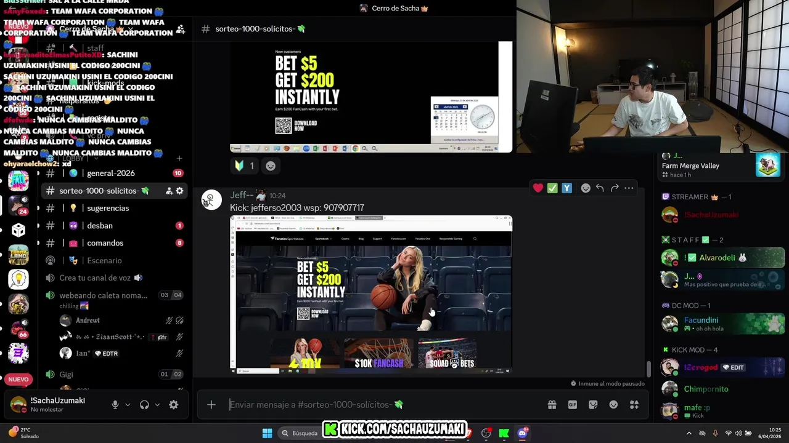
Task: Open the GIF picker
Action: [x=573, y=404]
